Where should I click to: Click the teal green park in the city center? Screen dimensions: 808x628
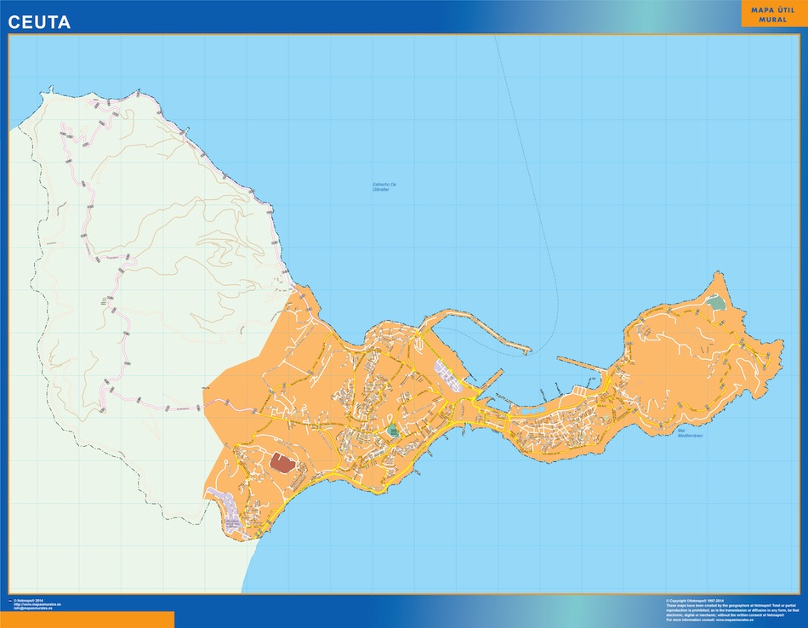[392, 431]
